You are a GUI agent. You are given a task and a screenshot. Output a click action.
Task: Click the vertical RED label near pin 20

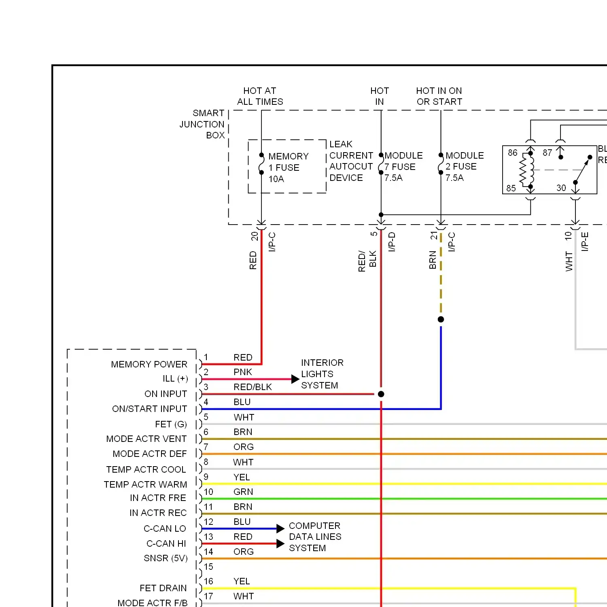click(x=253, y=261)
